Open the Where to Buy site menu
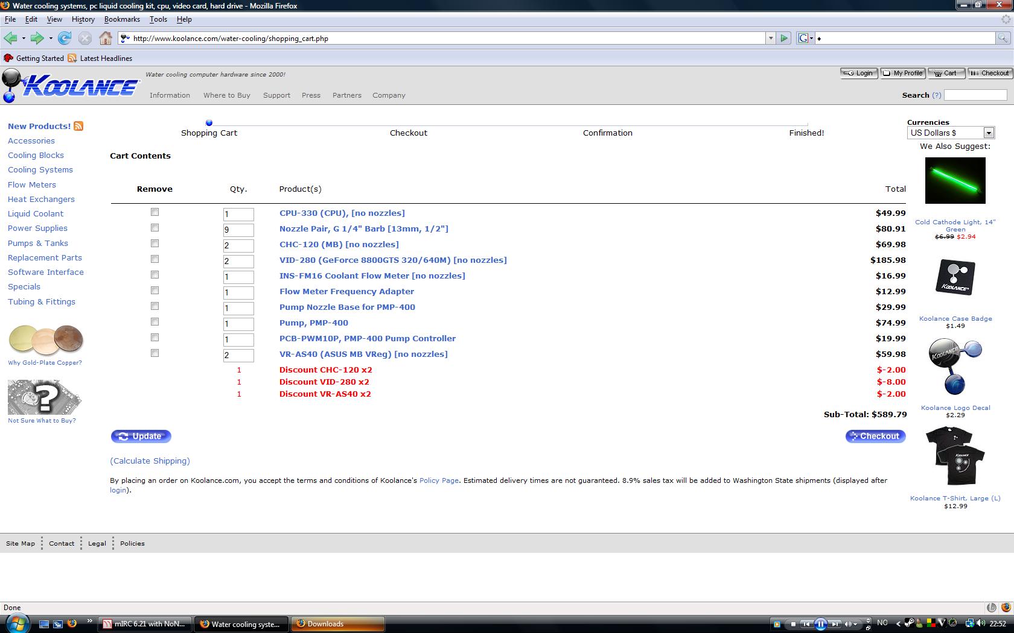Screen dimensions: 1014x633 (227, 95)
